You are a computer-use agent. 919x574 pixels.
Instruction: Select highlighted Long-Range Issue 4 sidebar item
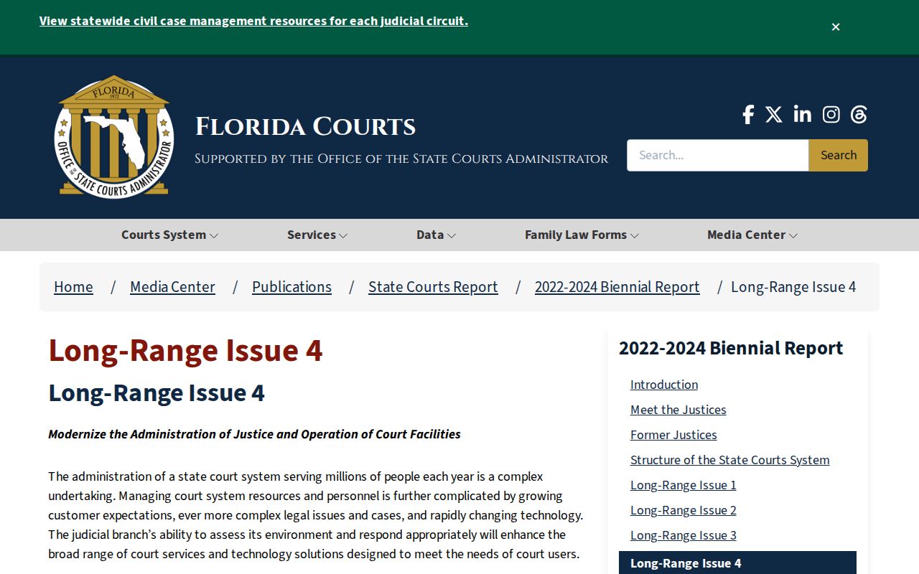(x=737, y=563)
